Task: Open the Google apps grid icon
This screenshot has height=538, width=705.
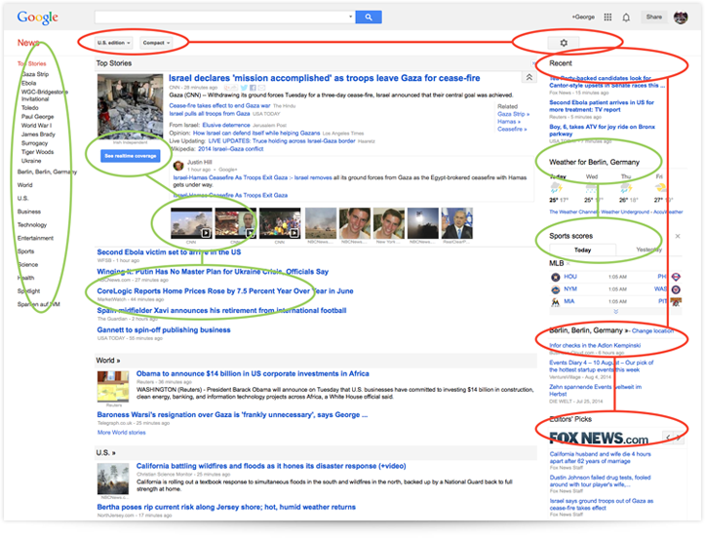Action: [x=607, y=18]
